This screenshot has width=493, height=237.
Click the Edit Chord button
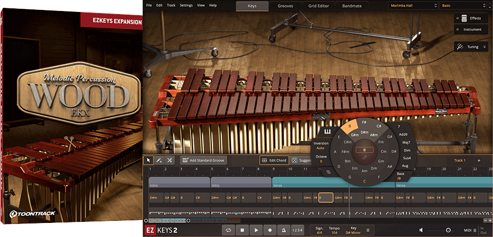click(x=274, y=160)
